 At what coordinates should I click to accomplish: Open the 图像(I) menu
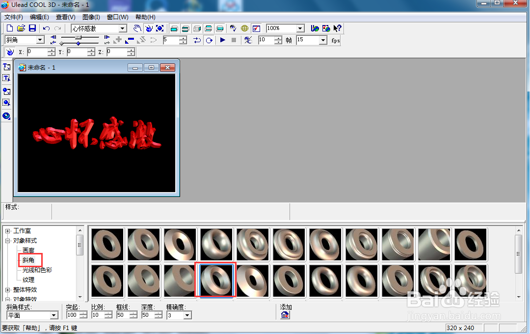click(91, 17)
